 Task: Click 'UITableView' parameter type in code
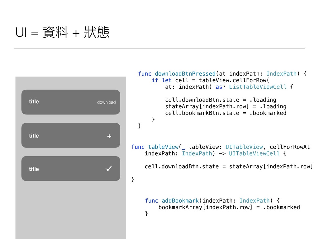tap(244, 147)
